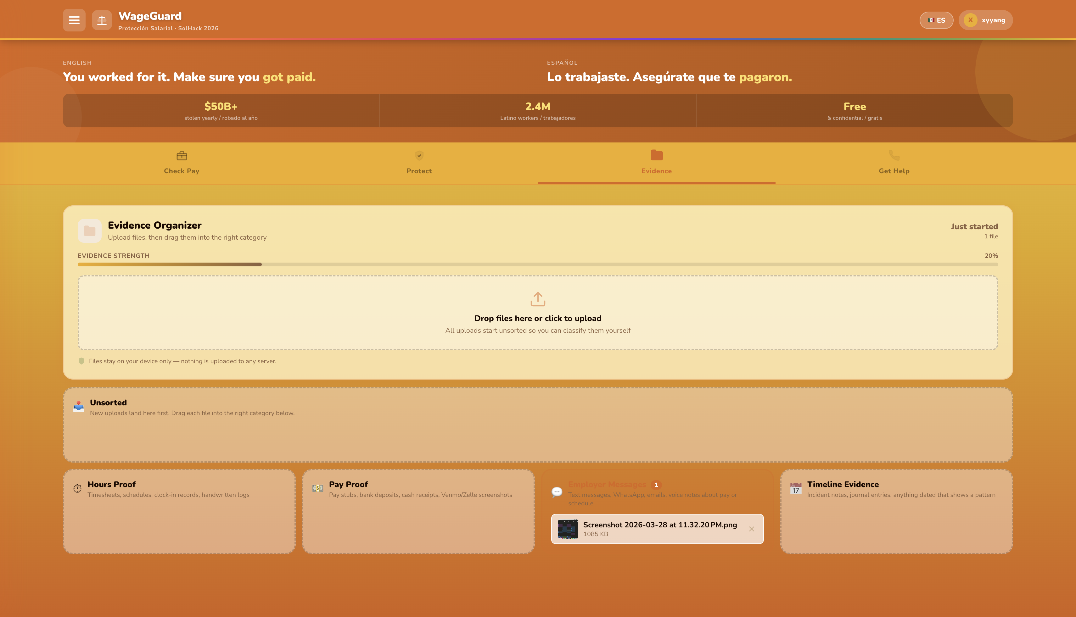Open the Get Help tab
1076x617 pixels.
894,163
